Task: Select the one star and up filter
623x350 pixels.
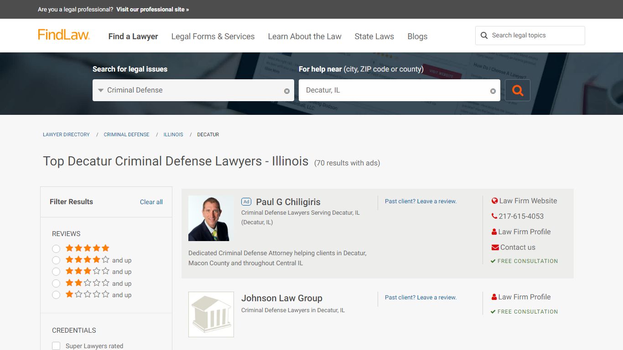Action: [56, 295]
